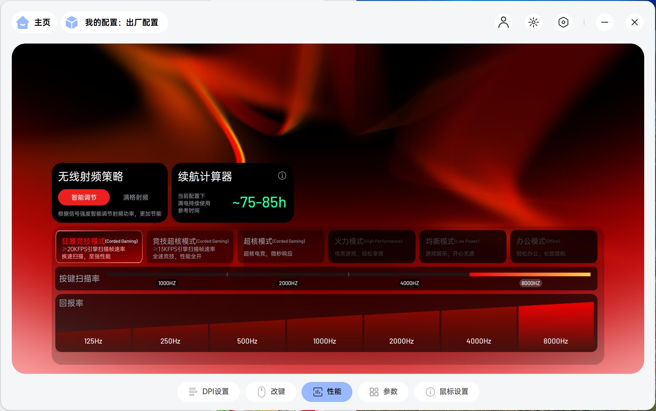Click battery calculator info icon

(x=282, y=176)
